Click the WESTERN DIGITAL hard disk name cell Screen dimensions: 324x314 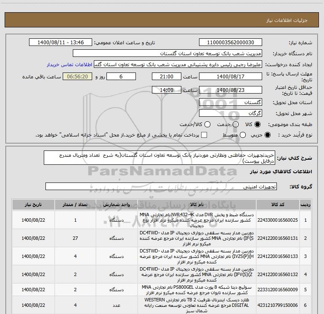tap(197, 305)
